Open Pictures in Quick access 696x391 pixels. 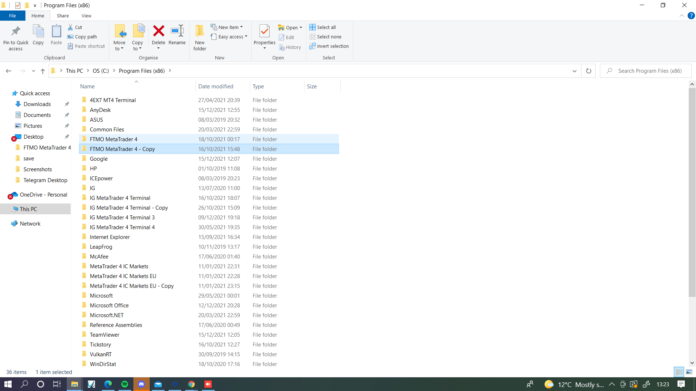coord(33,126)
